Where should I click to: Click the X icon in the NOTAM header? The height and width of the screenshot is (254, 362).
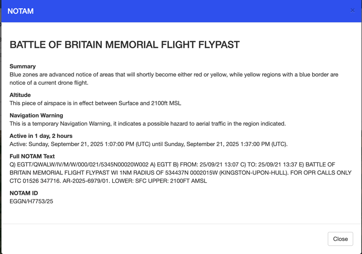pyautogui.click(x=353, y=10)
